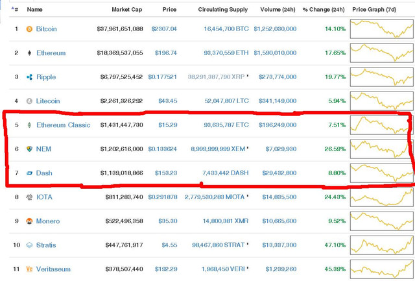This screenshot has height=281, width=415.
Task: Click the green Ethereum Classic logo
Action: (29, 125)
